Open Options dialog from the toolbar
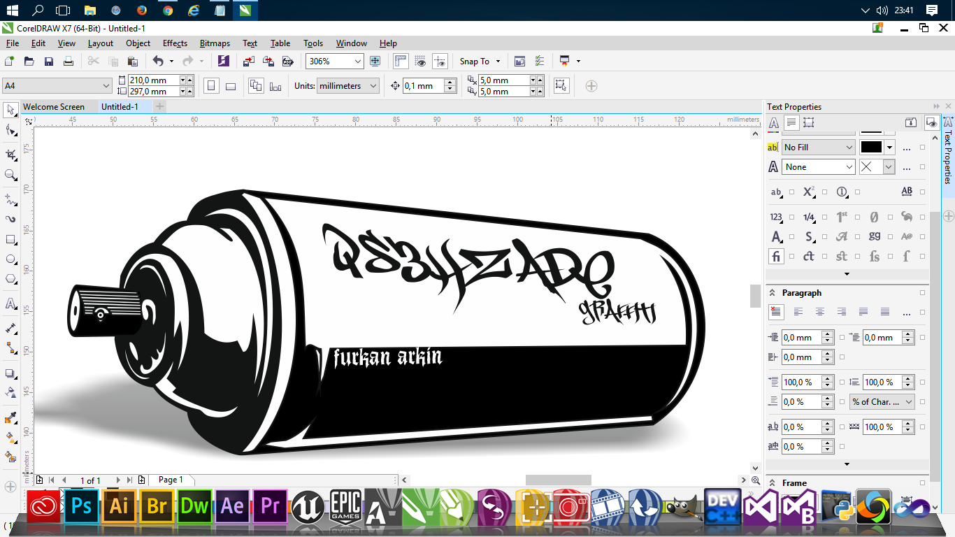This screenshot has height=537, width=955. pyautogui.click(x=540, y=62)
